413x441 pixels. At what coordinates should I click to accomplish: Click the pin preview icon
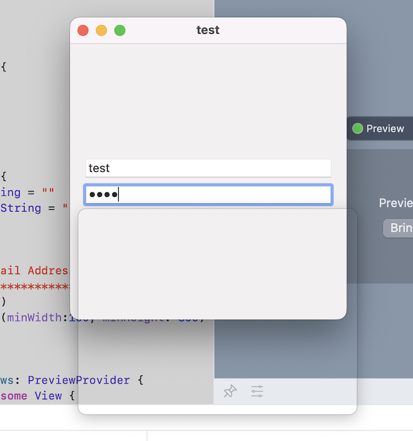coord(230,391)
